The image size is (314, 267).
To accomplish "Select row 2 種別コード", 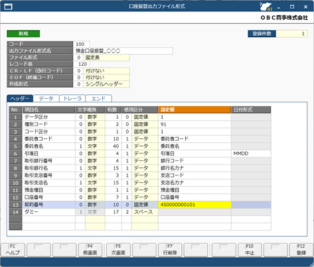I will [48, 124].
